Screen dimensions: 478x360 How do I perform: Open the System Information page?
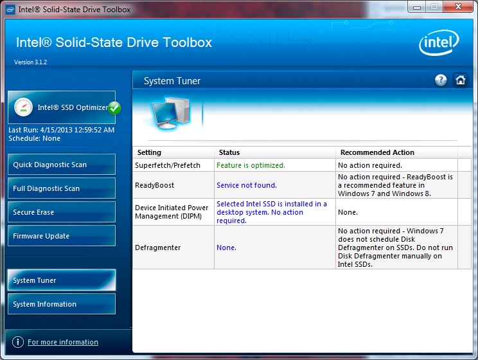(x=62, y=304)
